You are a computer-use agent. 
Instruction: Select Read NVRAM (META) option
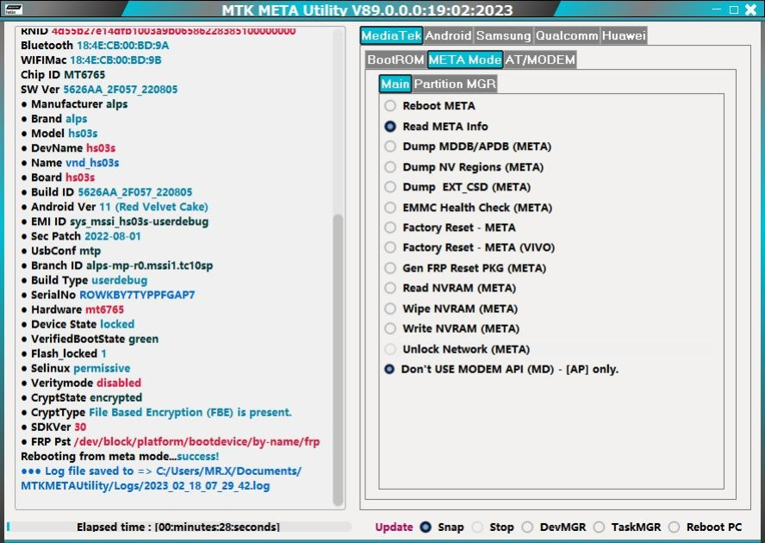(390, 288)
